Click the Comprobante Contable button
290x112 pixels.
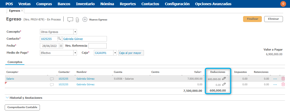click(22, 107)
